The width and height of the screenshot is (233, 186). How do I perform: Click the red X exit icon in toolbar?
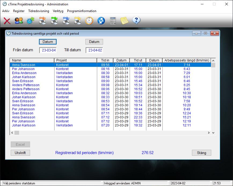tap(7, 21)
